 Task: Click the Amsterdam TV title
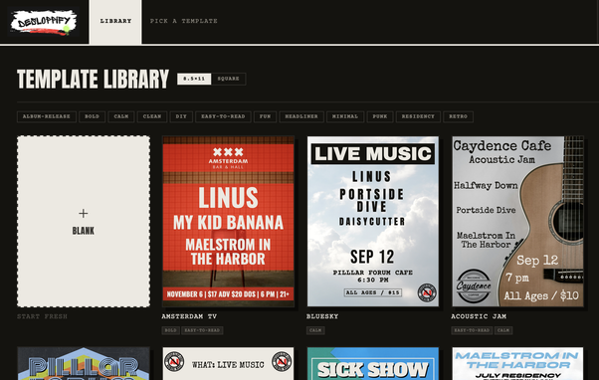pyautogui.click(x=189, y=316)
